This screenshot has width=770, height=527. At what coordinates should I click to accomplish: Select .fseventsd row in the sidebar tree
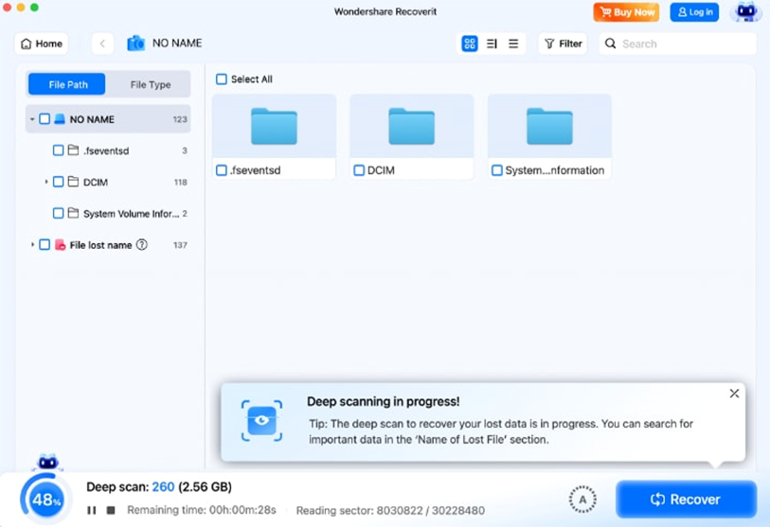coord(108,150)
